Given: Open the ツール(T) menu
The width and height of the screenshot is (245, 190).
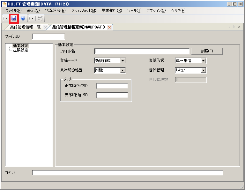Looking at the screenshot, I should [x=134, y=11].
